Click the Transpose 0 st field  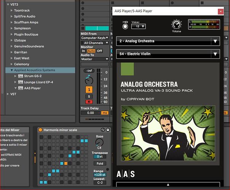point(100,156)
